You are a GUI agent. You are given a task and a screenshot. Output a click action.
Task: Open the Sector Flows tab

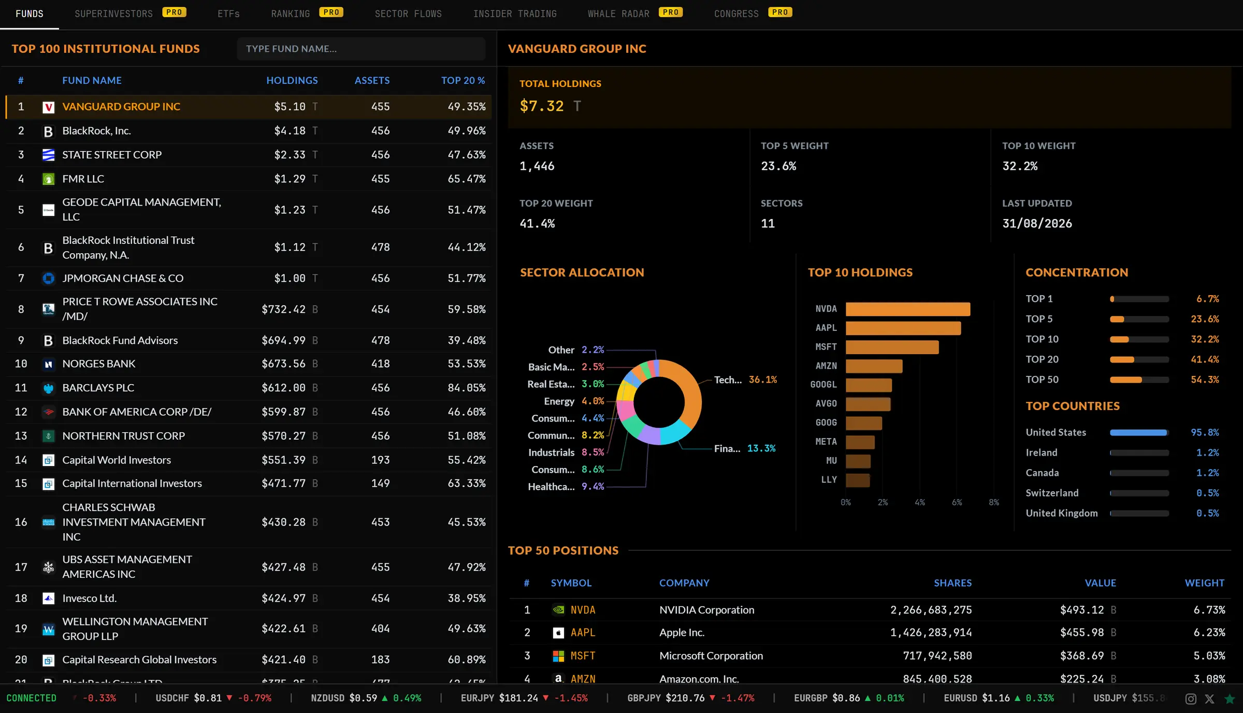coord(408,14)
